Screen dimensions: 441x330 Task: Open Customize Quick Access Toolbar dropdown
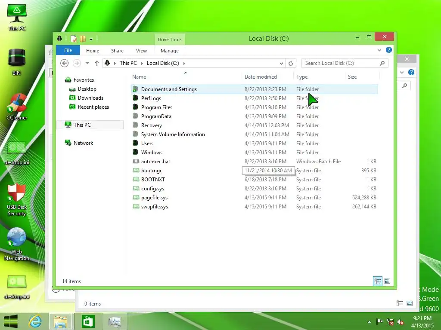click(x=91, y=39)
